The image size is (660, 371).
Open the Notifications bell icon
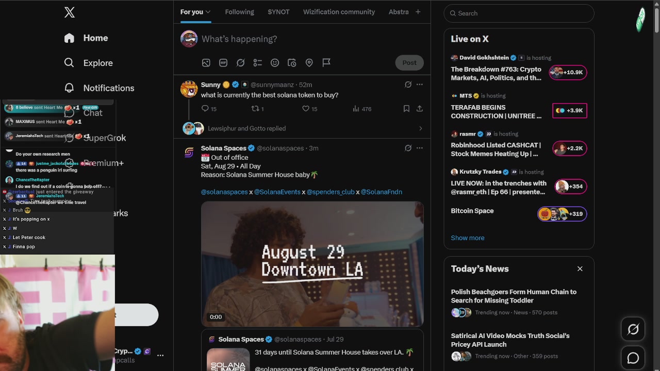[x=69, y=88]
